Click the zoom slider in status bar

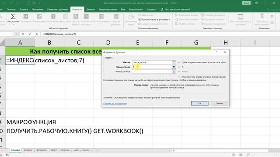click(x=266, y=155)
